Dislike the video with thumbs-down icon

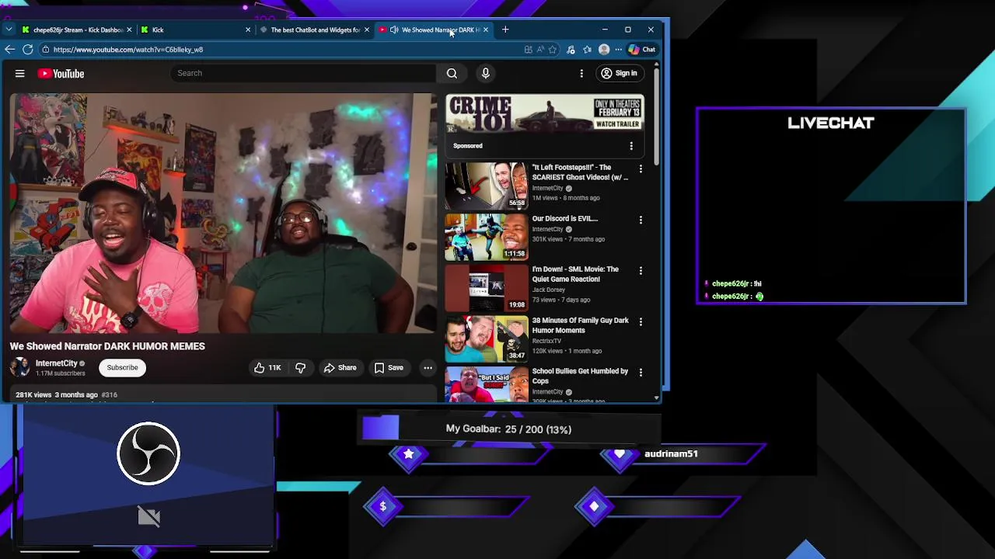click(301, 368)
